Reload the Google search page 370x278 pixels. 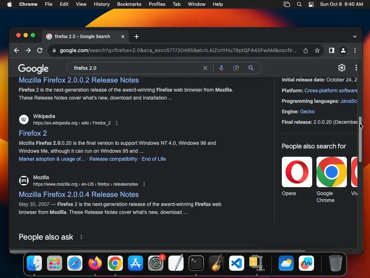[40, 50]
